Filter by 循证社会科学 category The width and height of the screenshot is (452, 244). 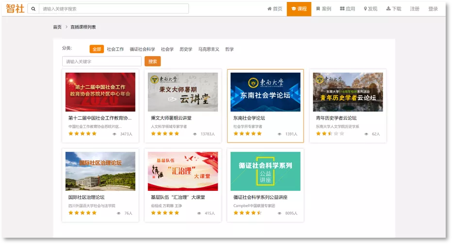(142, 49)
